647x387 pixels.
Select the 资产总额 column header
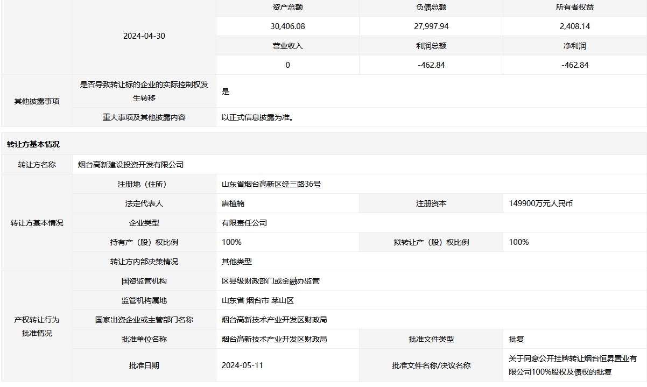(x=287, y=8)
